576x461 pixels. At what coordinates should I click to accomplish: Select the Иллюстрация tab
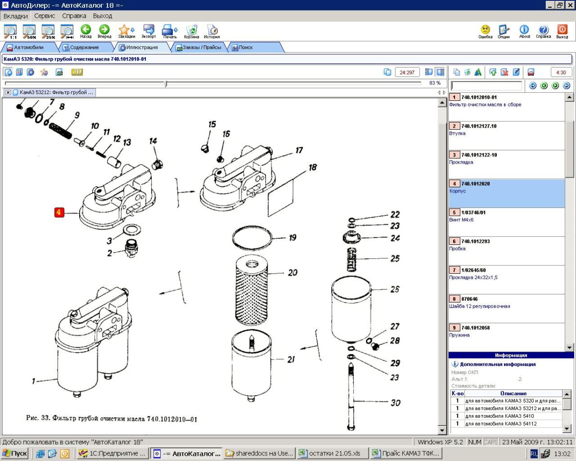click(x=142, y=48)
